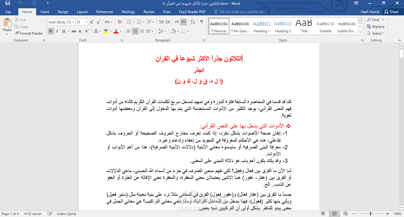
Task: Expand the Styles gallery More arrow
Action: [360, 32]
